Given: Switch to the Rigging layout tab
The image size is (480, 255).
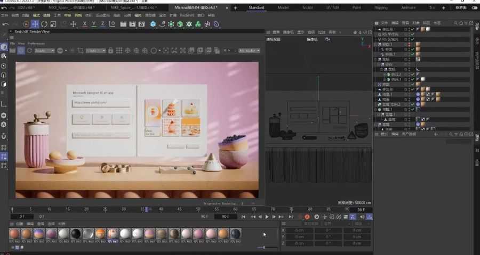Looking at the screenshot, I should coord(381,7).
